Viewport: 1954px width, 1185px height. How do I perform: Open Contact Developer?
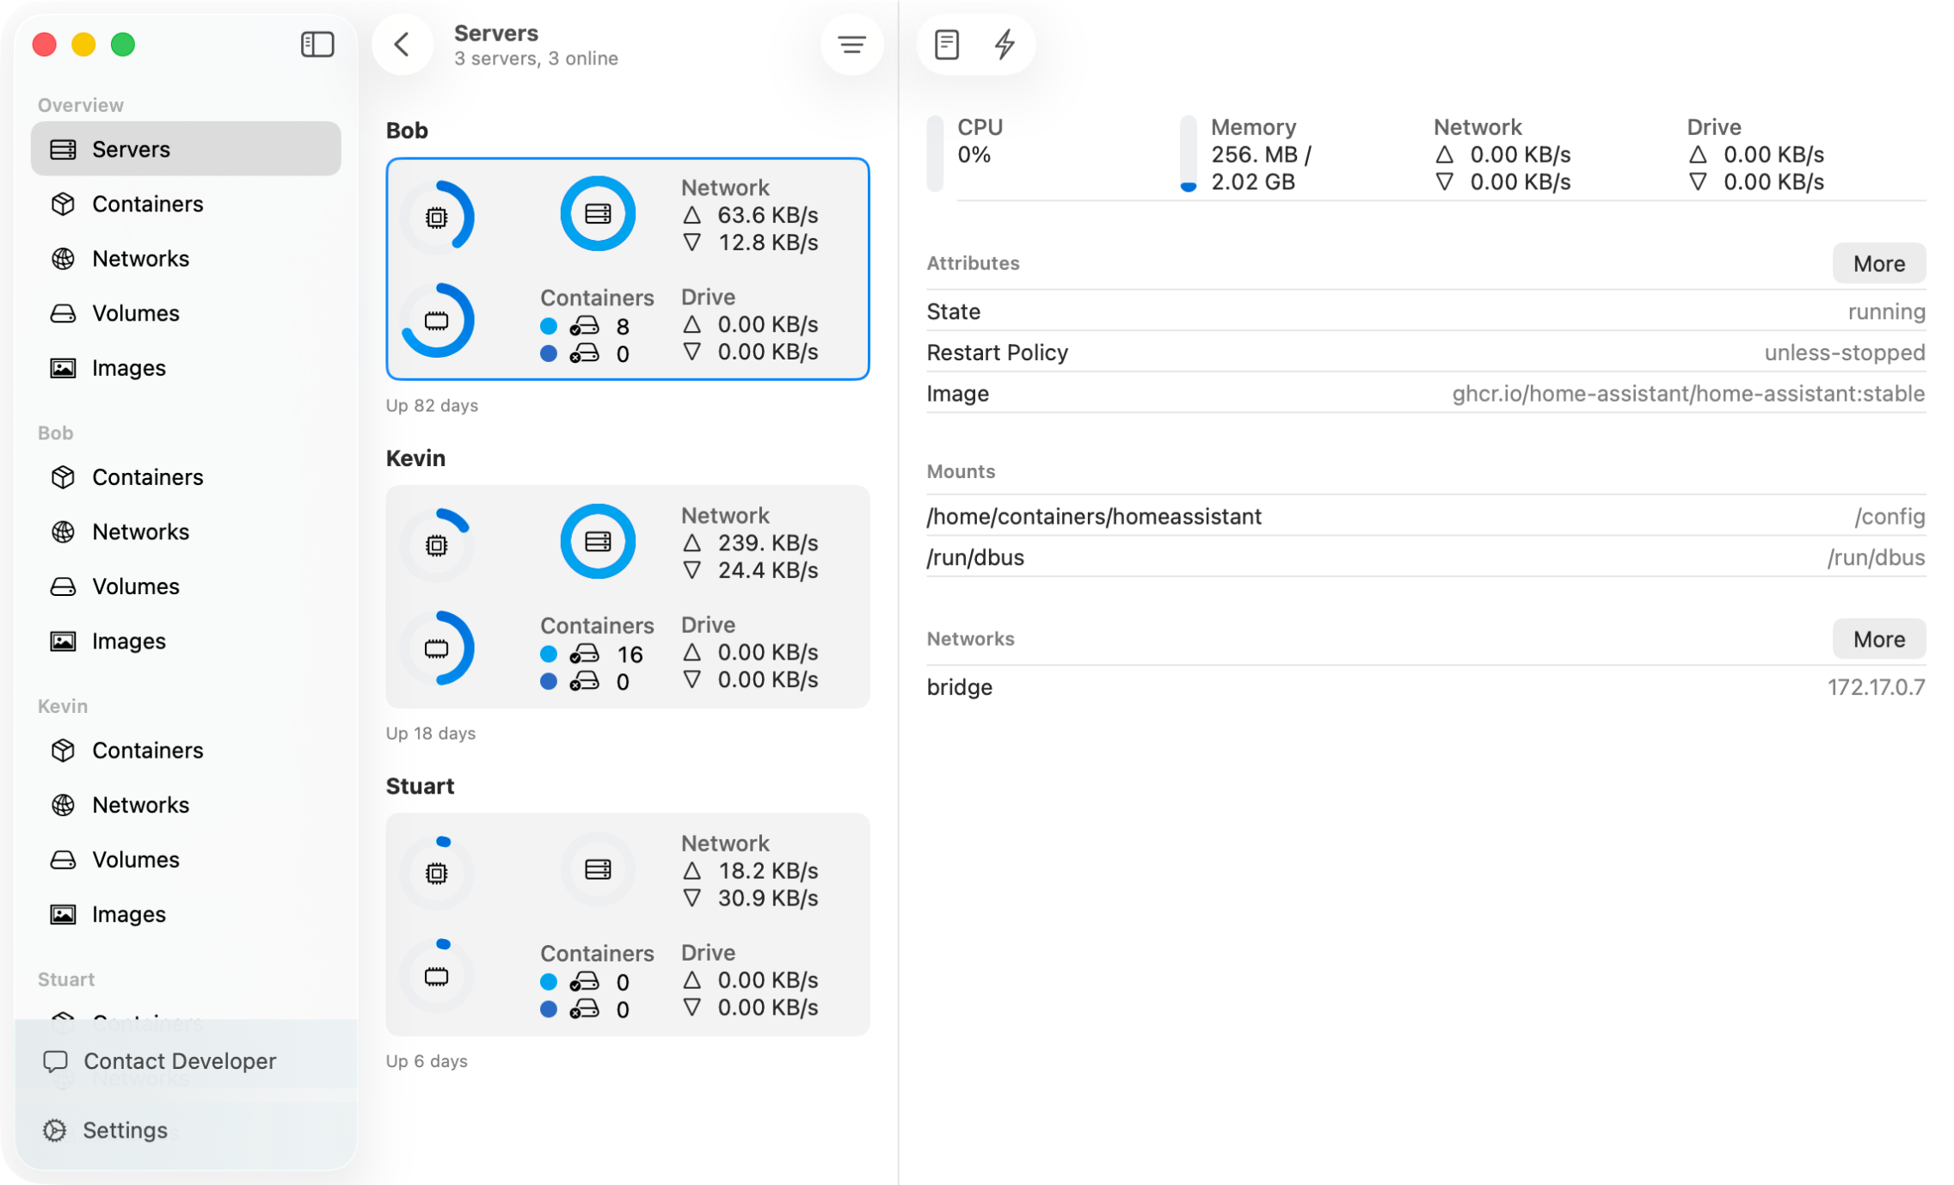(x=180, y=1060)
